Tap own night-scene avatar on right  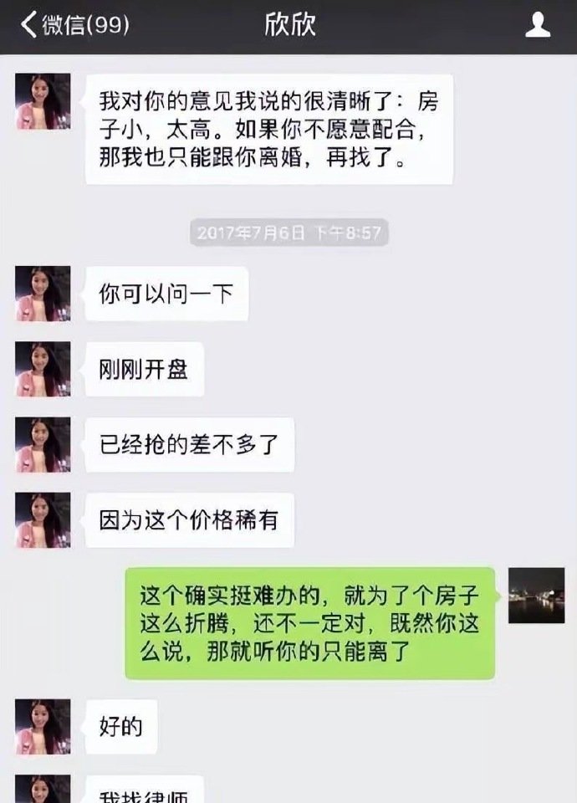click(537, 595)
